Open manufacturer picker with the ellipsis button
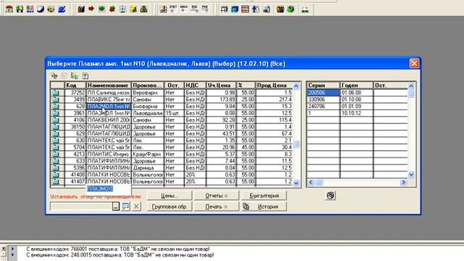 116,206
